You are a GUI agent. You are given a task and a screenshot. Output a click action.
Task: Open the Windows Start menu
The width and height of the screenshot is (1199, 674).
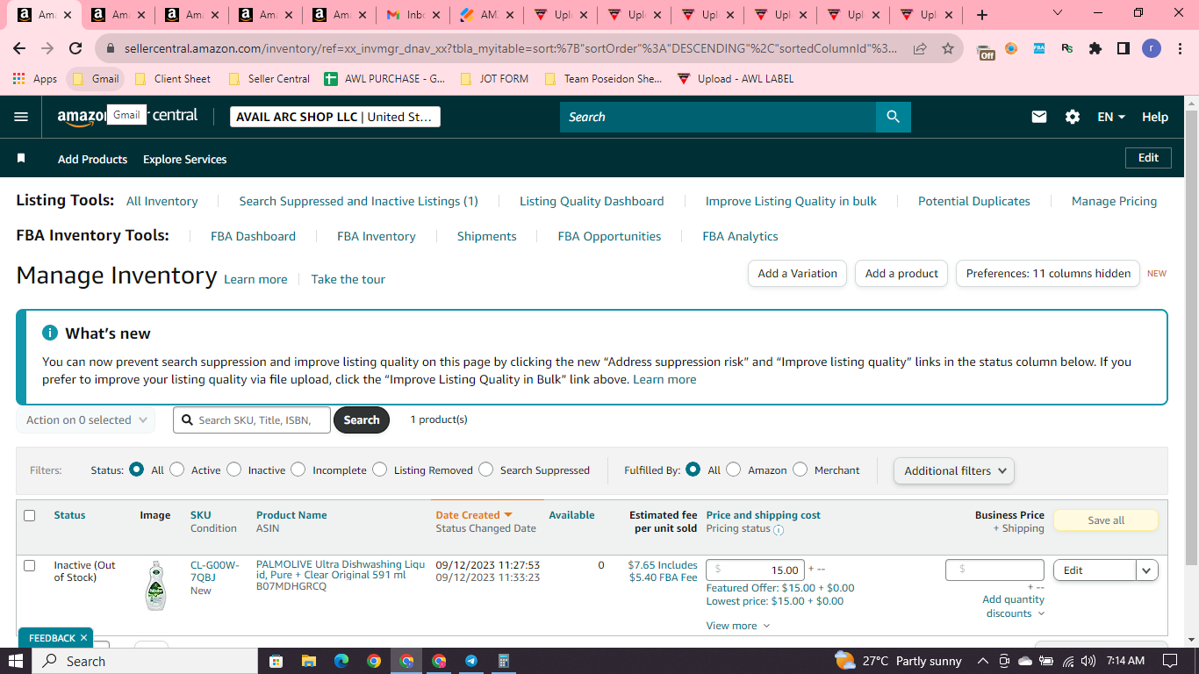point(16,661)
